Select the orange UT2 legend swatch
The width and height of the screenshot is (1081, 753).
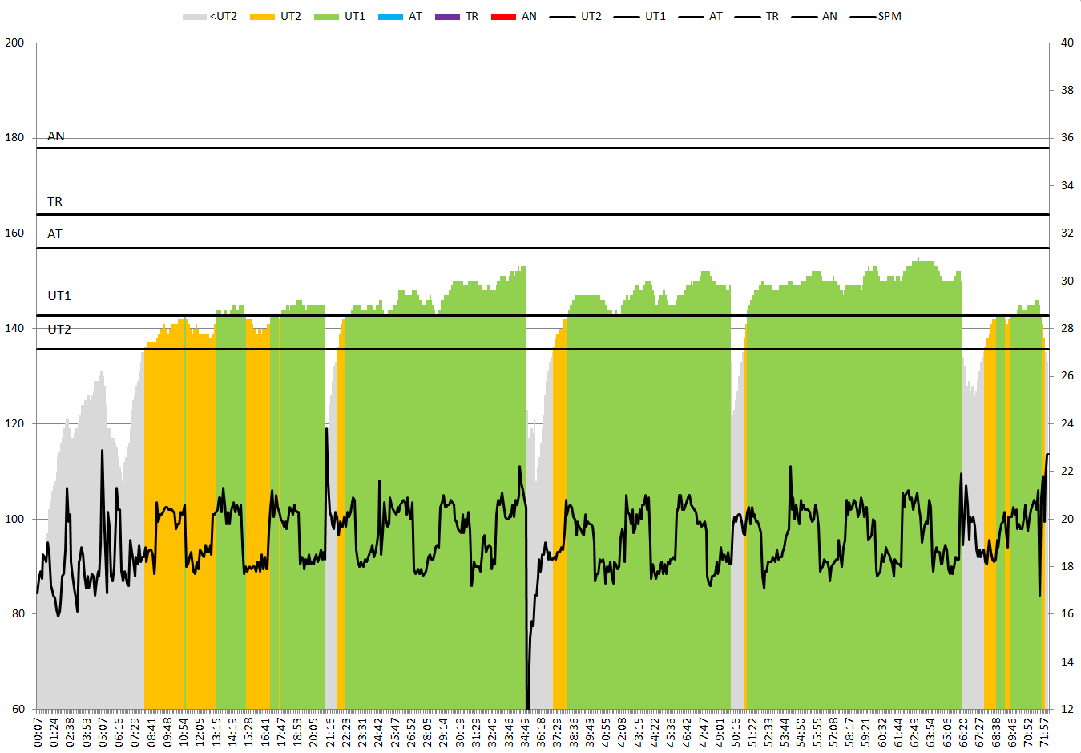click(x=262, y=17)
